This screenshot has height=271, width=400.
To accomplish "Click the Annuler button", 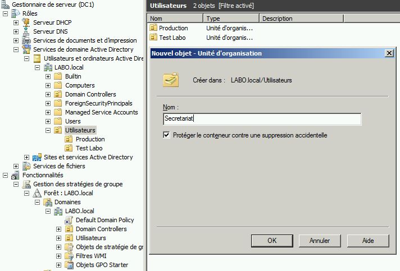I will (320, 241).
